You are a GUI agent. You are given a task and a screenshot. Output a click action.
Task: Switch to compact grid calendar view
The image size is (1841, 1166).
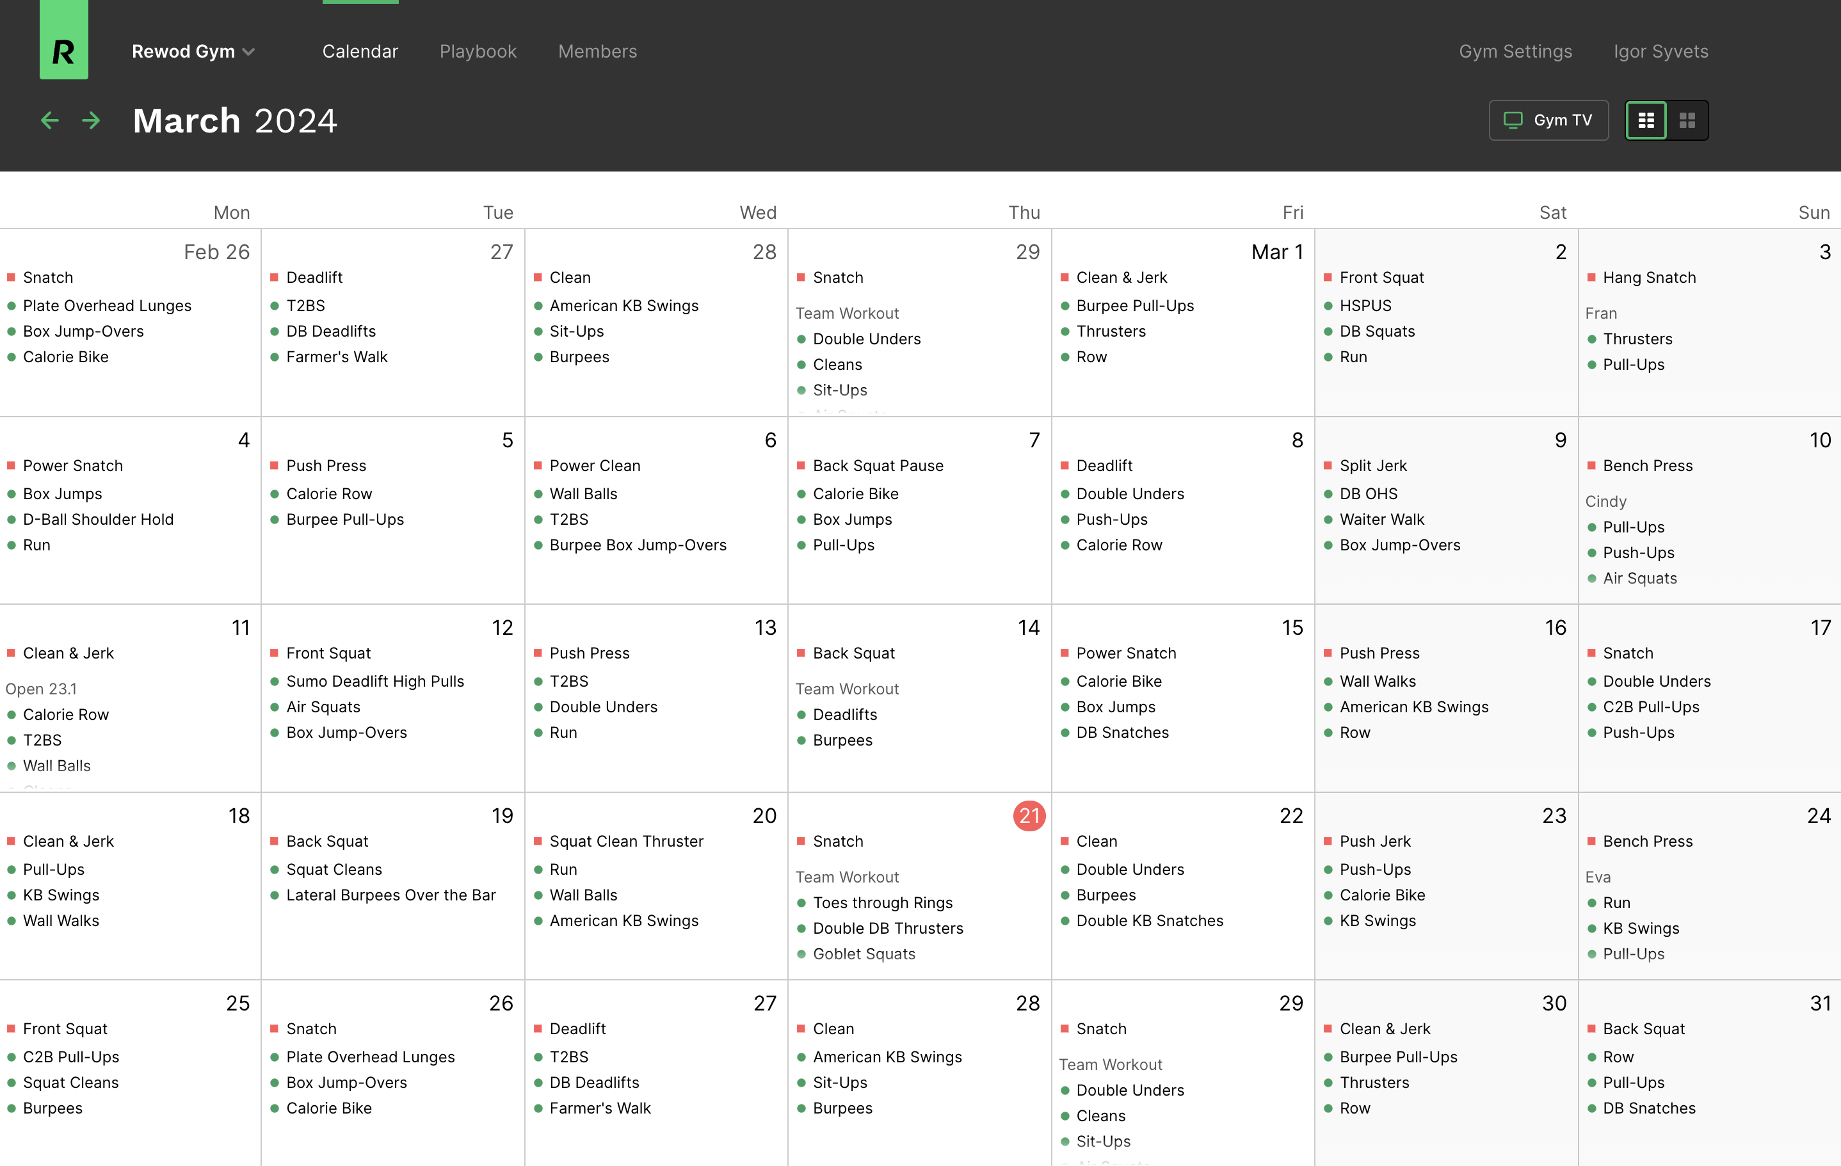[x=1687, y=120]
